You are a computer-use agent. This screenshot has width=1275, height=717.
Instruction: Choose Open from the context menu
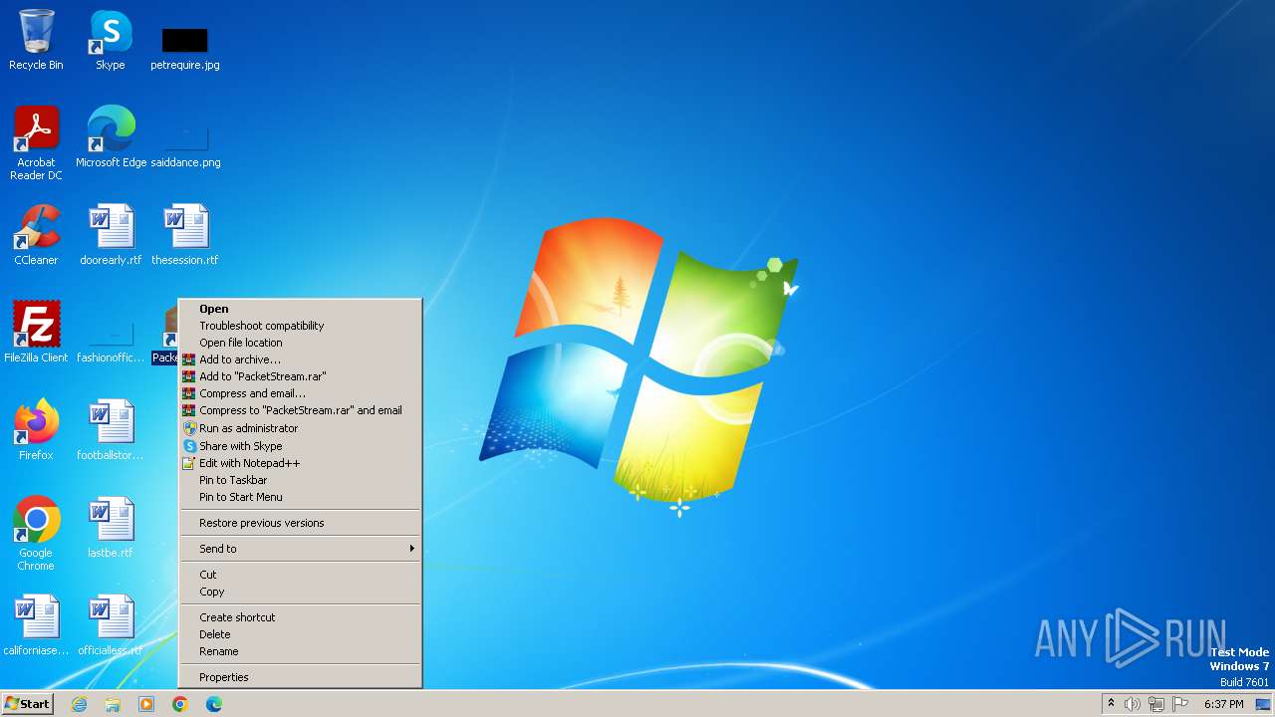tap(300, 309)
